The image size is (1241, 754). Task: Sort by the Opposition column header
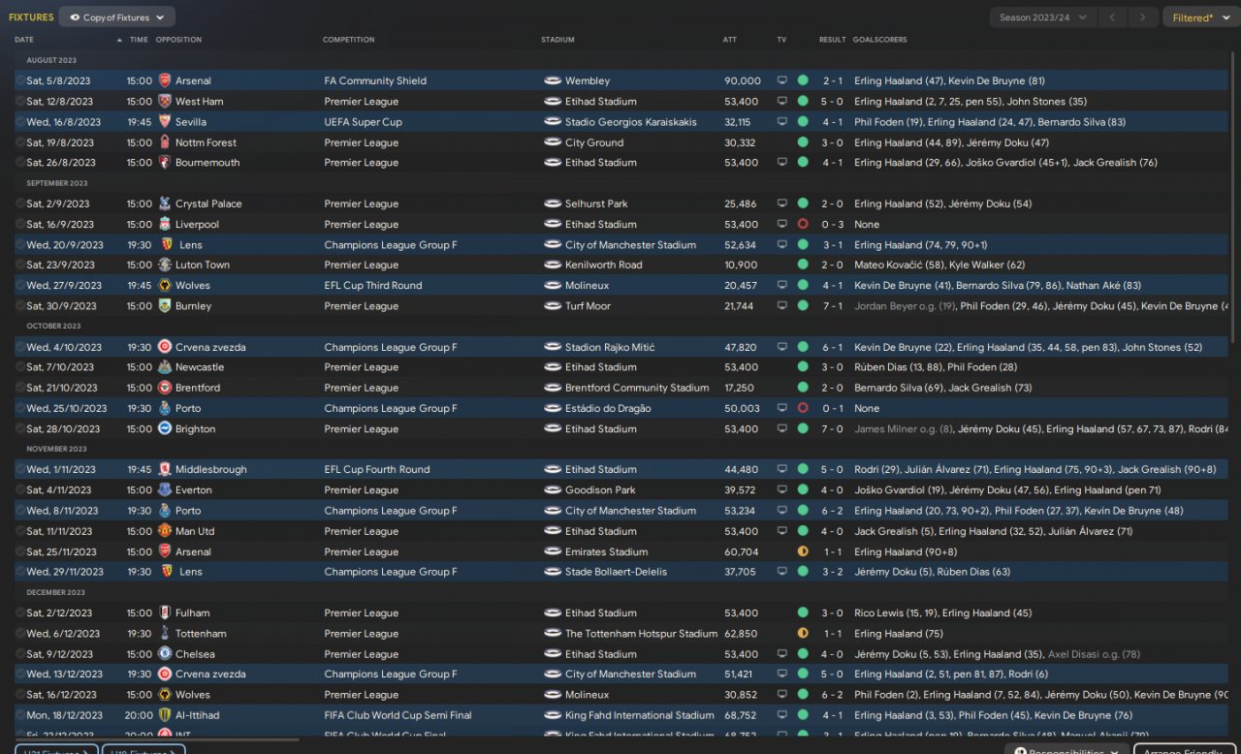[179, 40]
